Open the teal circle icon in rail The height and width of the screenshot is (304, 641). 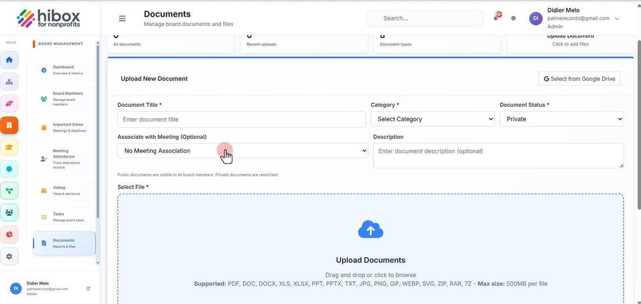tap(9, 169)
